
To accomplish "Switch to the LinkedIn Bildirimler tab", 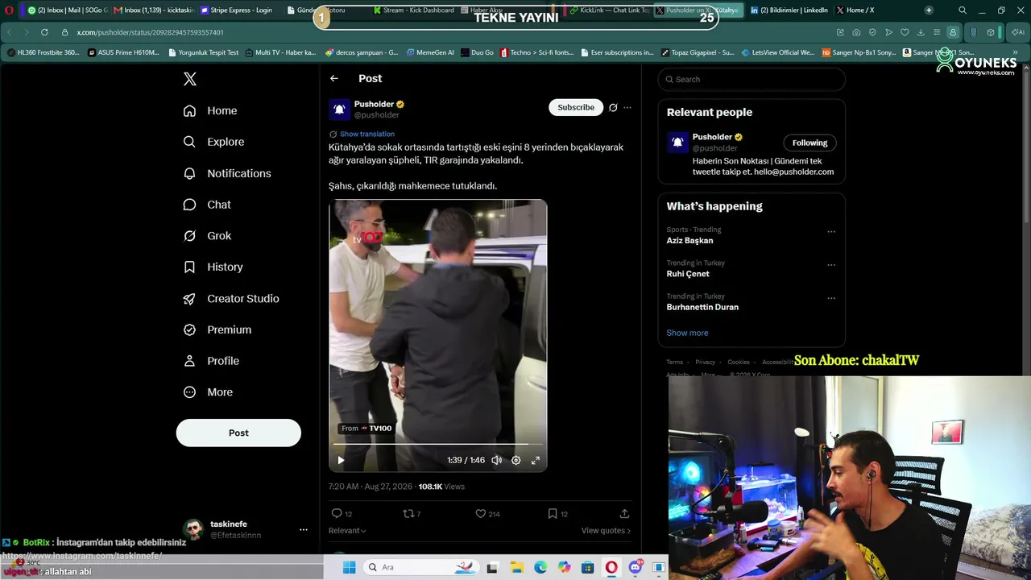I will pos(789,10).
